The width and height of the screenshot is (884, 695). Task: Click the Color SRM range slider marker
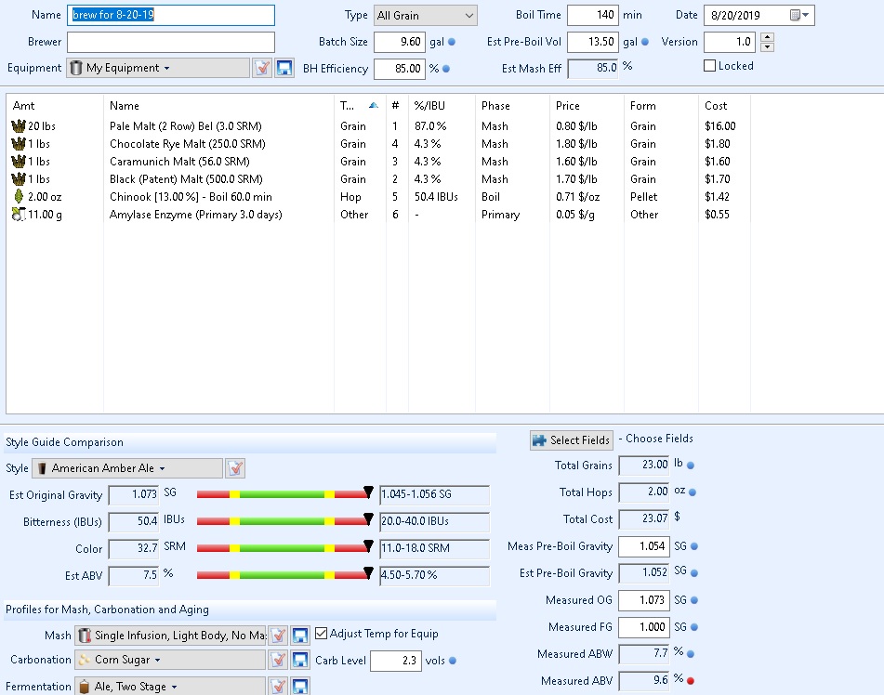368,545
